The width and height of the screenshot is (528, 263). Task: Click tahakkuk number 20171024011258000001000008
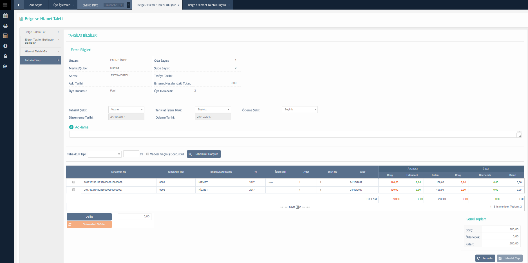click(103, 182)
